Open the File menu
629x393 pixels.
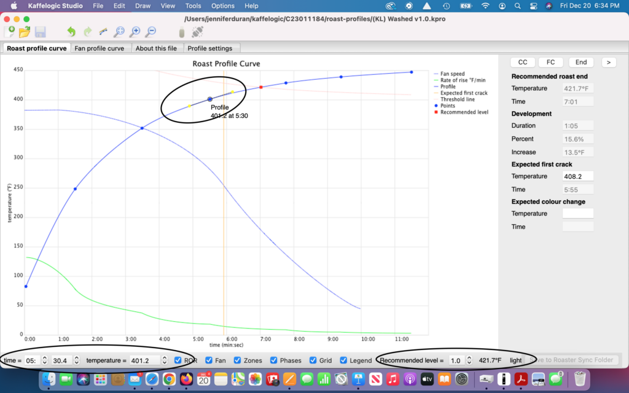pyautogui.click(x=98, y=6)
